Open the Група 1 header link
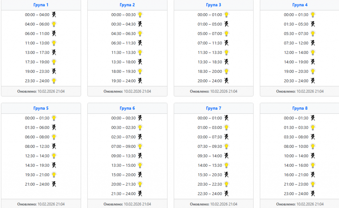Viewport: 339px width, 208px height. (41, 5)
